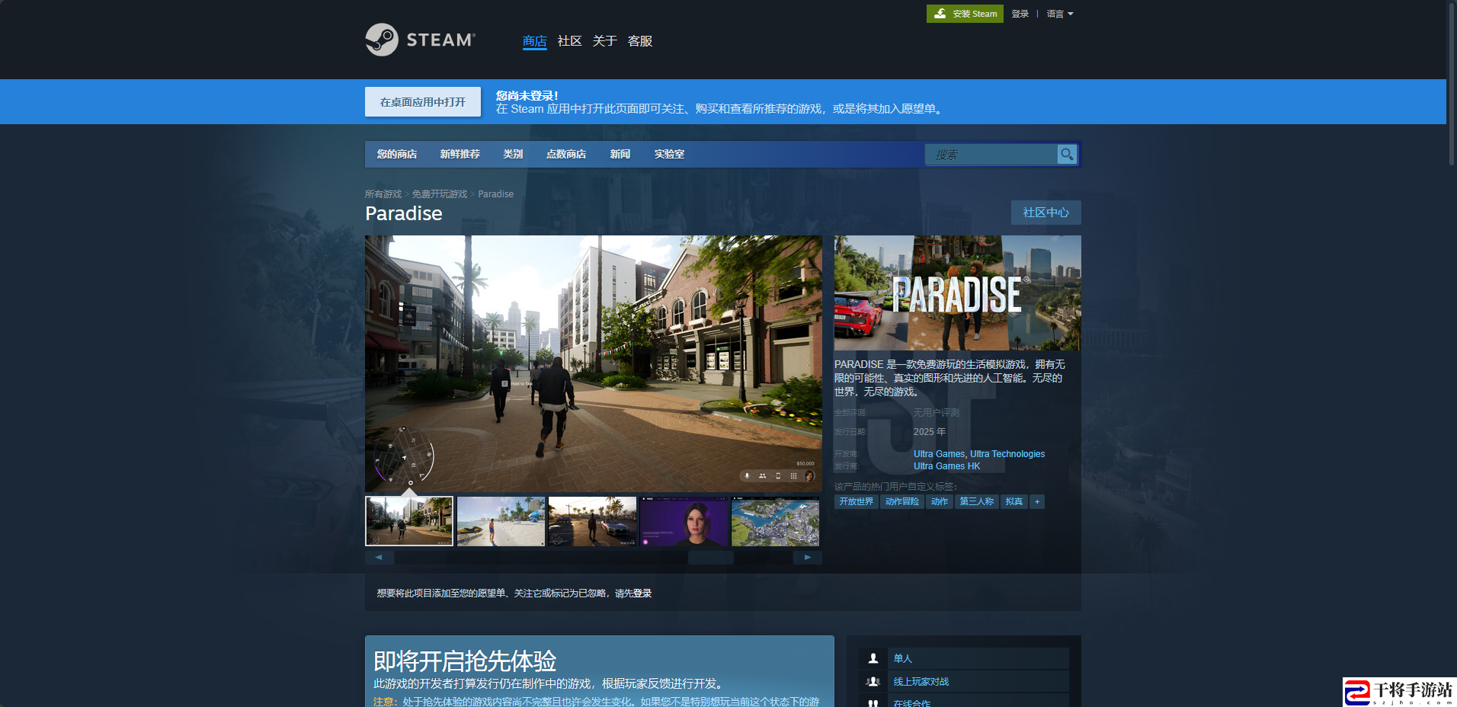Select the city map screenshot thumbnail

coord(775,521)
